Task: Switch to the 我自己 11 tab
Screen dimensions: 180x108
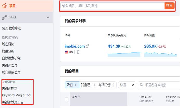Action: coord(88,85)
